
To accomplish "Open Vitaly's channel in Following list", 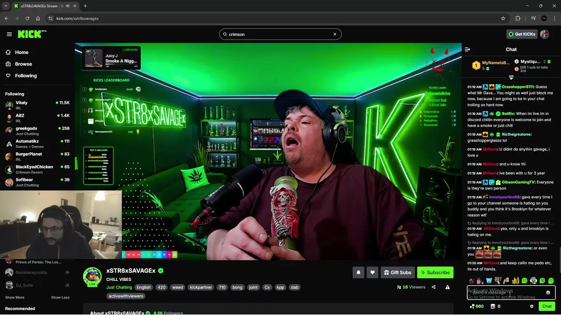I will [x=37, y=105].
